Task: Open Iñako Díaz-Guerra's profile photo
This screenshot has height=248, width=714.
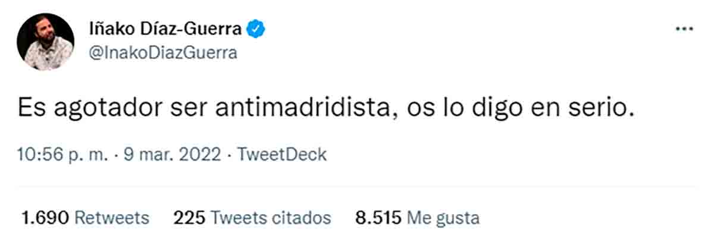Action: pyautogui.click(x=45, y=41)
